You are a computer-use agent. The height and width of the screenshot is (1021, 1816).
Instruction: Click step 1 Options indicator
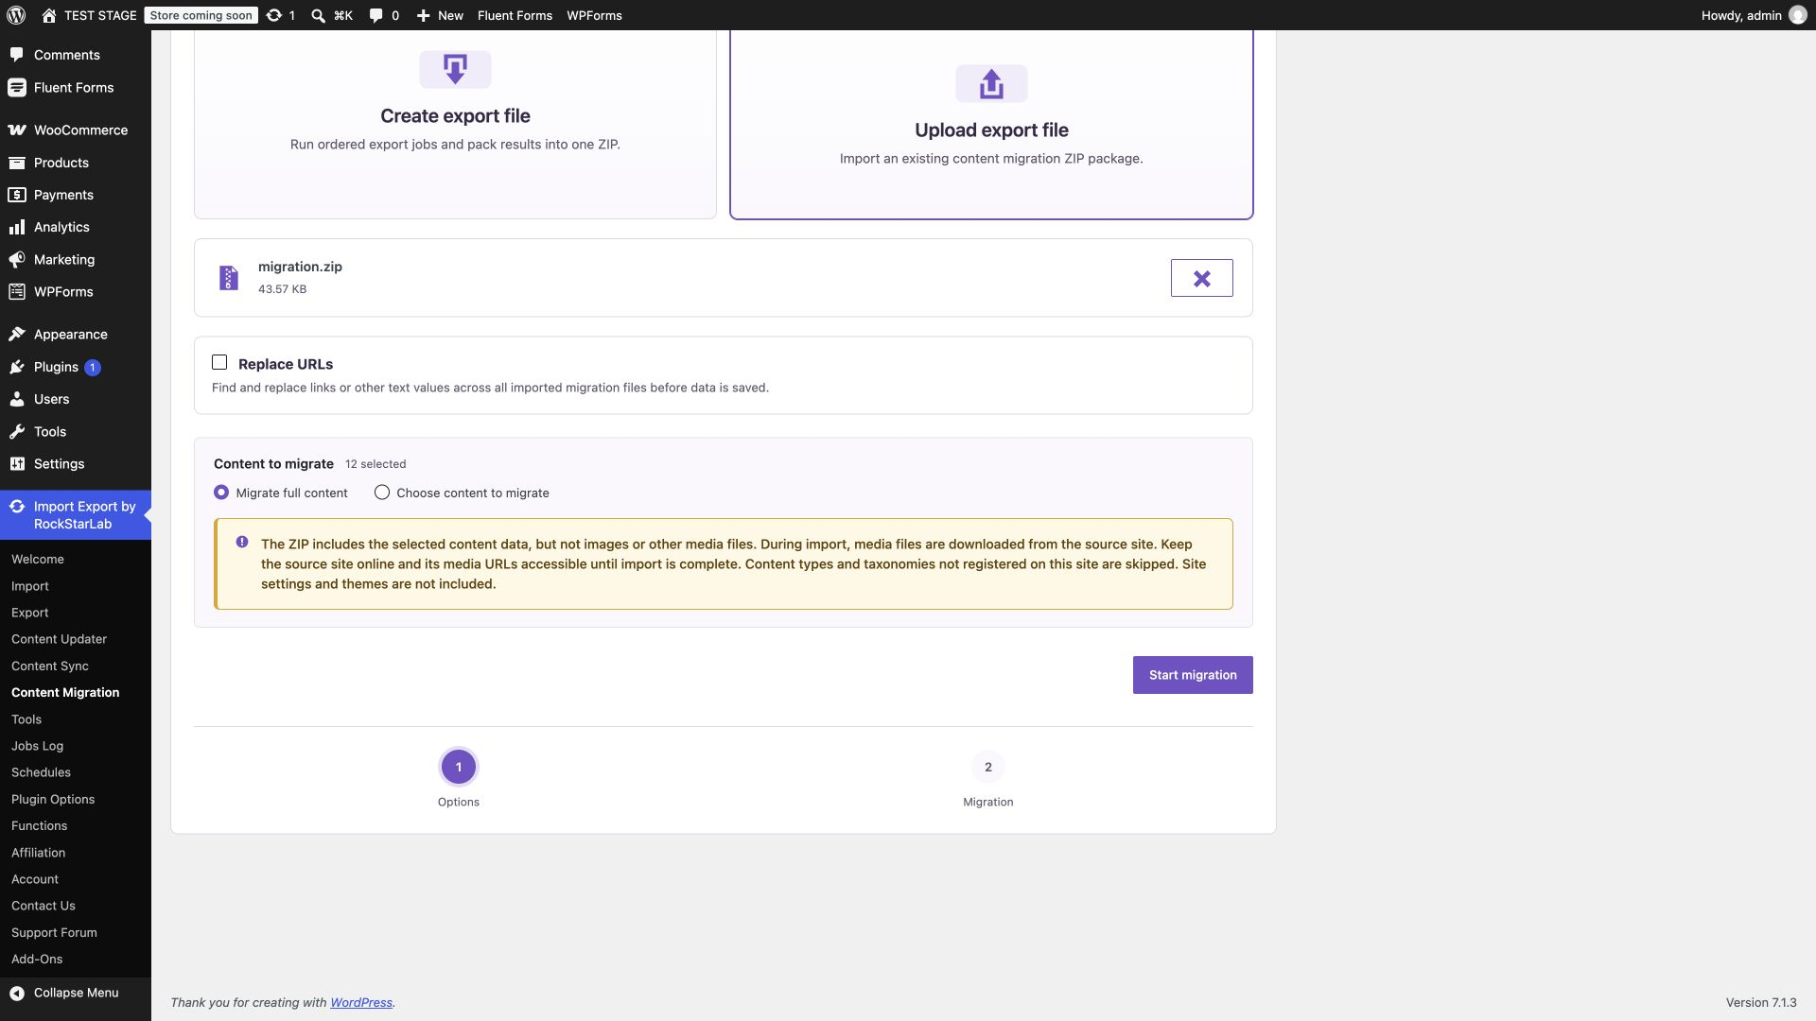[x=459, y=767]
